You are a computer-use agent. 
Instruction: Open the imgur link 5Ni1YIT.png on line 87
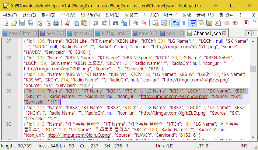click(184, 47)
